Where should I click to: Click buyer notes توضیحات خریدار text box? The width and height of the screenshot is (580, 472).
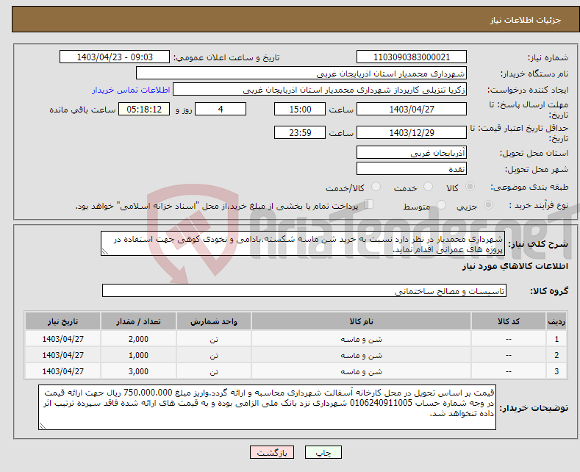click(x=267, y=407)
